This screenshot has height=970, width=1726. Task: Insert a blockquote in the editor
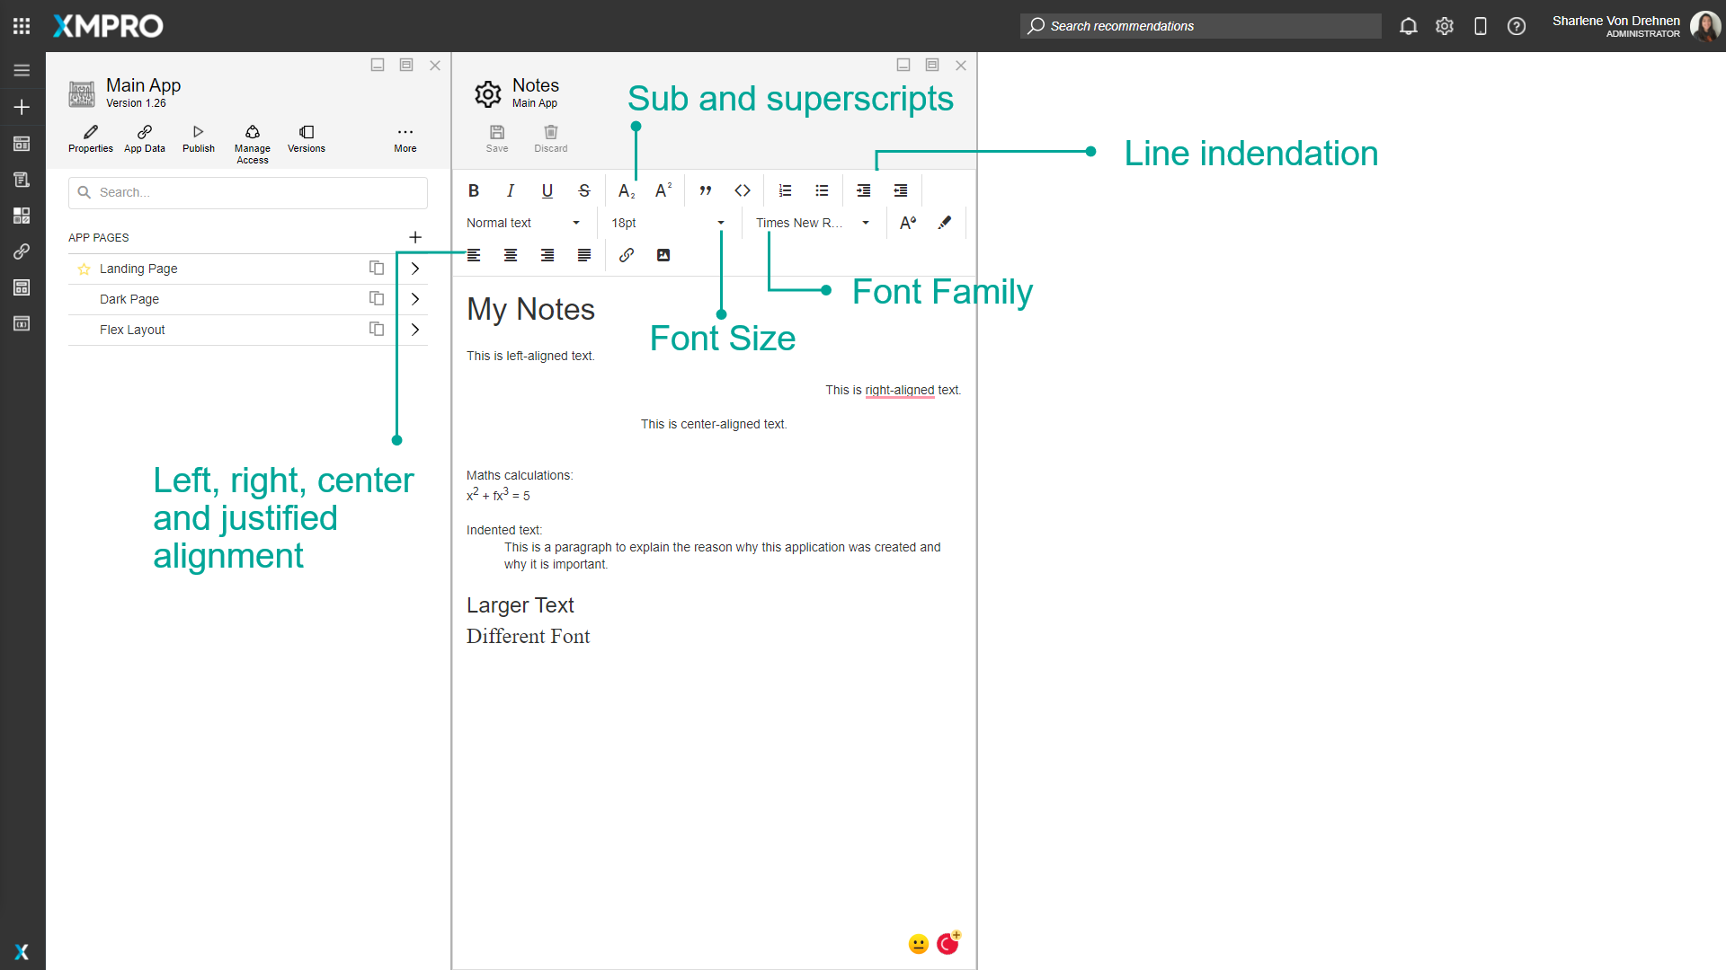tap(706, 190)
